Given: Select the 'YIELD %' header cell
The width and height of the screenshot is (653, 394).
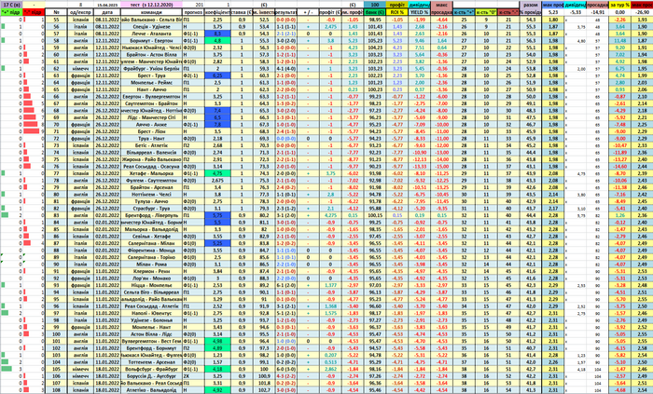Looking at the screenshot, I should click(420, 12).
